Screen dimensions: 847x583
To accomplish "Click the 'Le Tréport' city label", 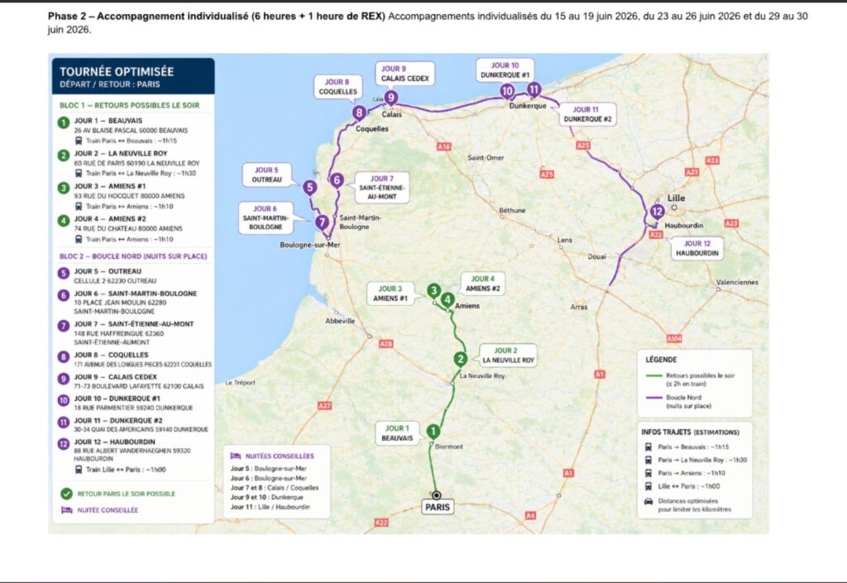I will pyautogui.click(x=241, y=383).
